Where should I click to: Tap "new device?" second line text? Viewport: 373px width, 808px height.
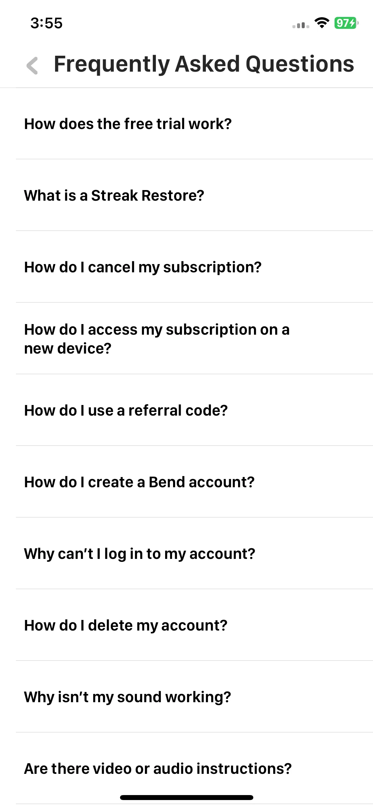click(68, 349)
